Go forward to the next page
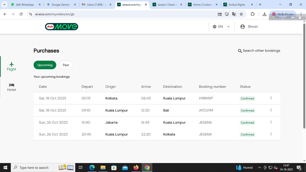306x172 pixels. 13,14
